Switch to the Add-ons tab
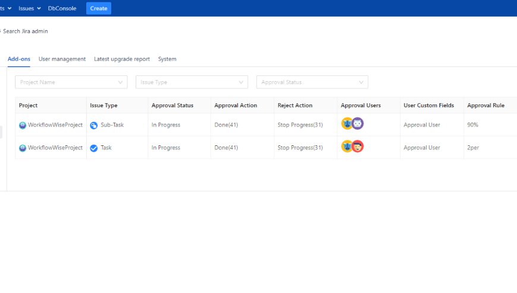Screen dimensions: 517x293 [19, 59]
